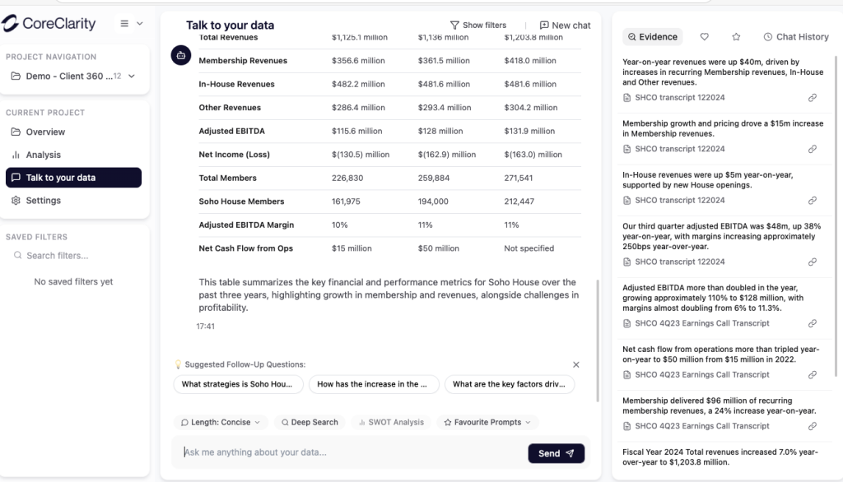Close the suggested follow-up questions
The height and width of the screenshot is (482, 843).
pos(575,364)
